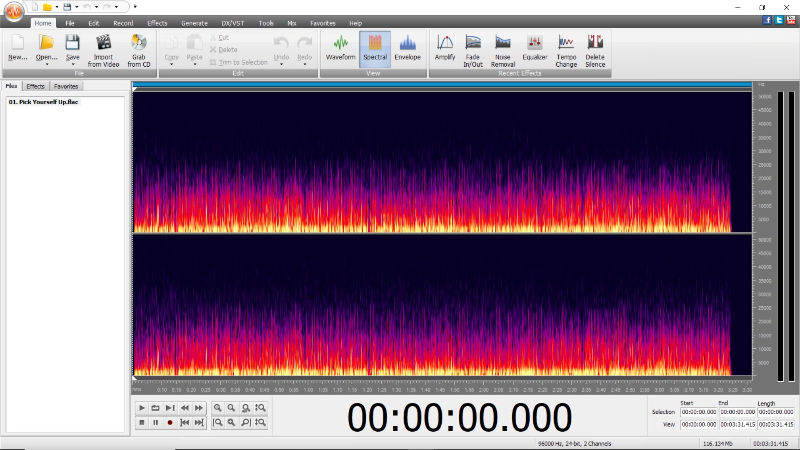
Task: Switch to Waveform view
Action: click(x=340, y=48)
